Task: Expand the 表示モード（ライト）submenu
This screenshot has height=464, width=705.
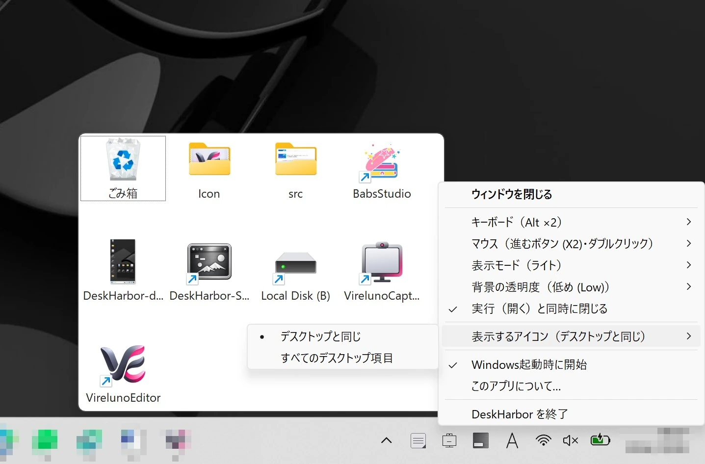Action: (571, 265)
